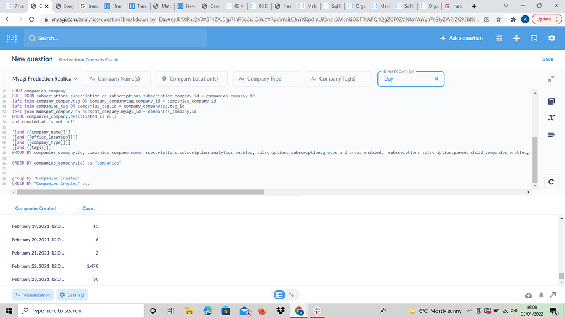The height and width of the screenshot is (318, 565).
Task: Click the results table vertical scrollbar
Action: (561, 276)
